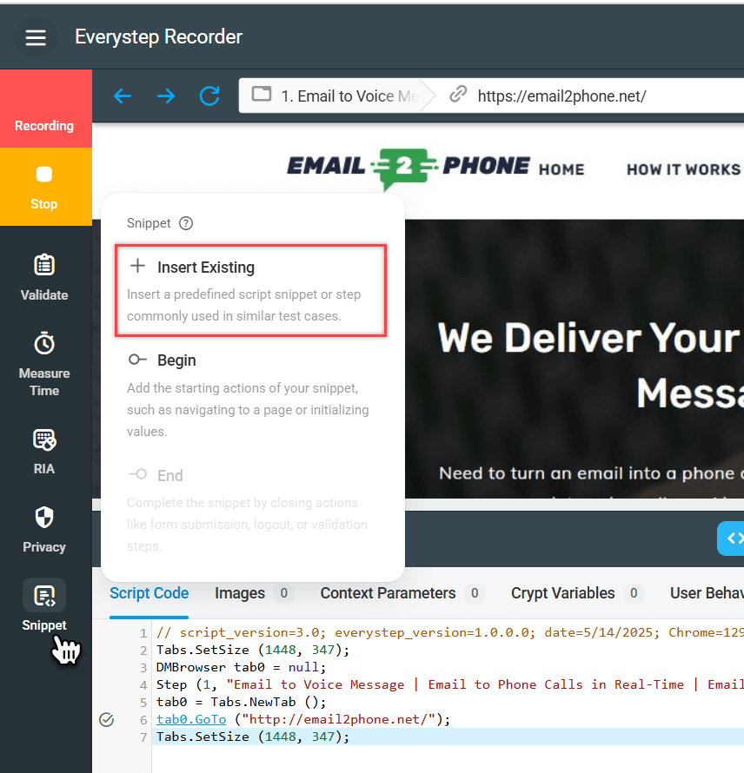The height and width of the screenshot is (773, 744).
Task: Click the Everystep Recorder title
Action: tap(158, 37)
